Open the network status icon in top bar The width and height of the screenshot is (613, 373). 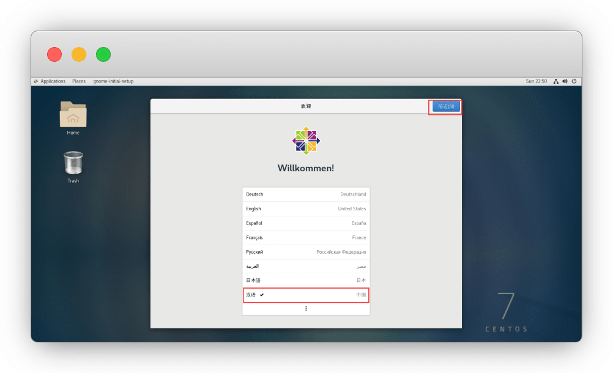coord(555,81)
